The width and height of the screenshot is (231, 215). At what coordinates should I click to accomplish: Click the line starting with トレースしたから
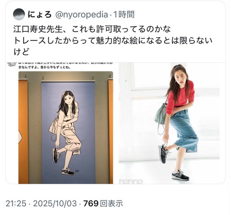coord(113,40)
